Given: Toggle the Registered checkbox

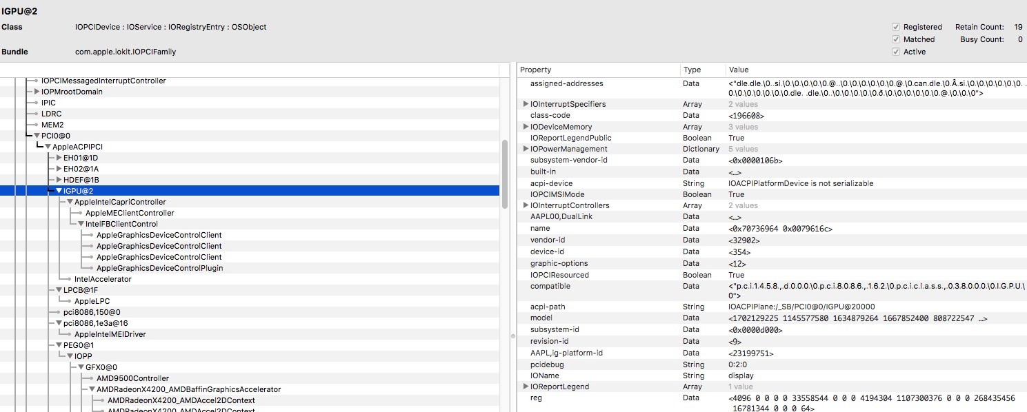Looking at the screenshot, I should (x=896, y=27).
